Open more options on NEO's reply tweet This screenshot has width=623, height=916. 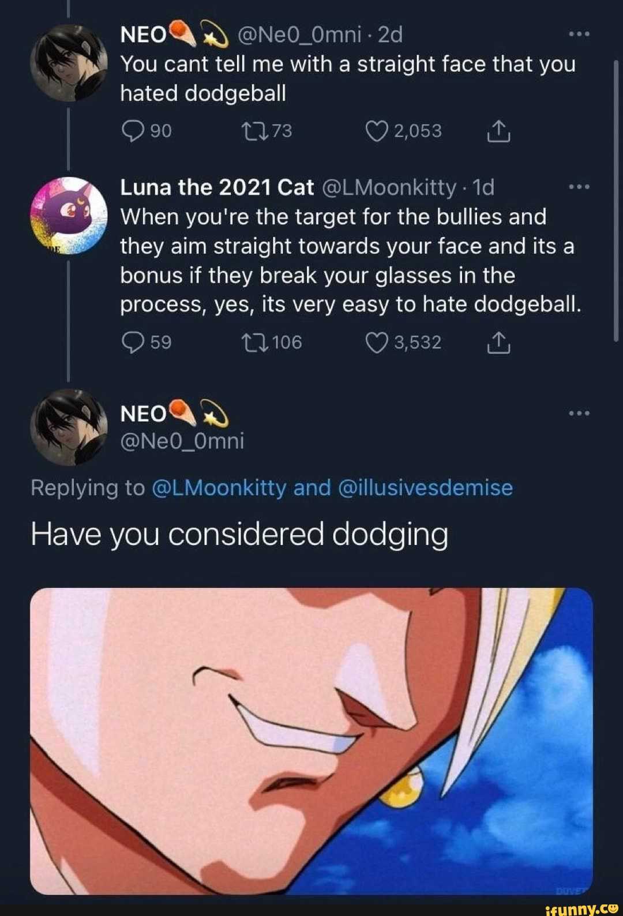point(579,413)
